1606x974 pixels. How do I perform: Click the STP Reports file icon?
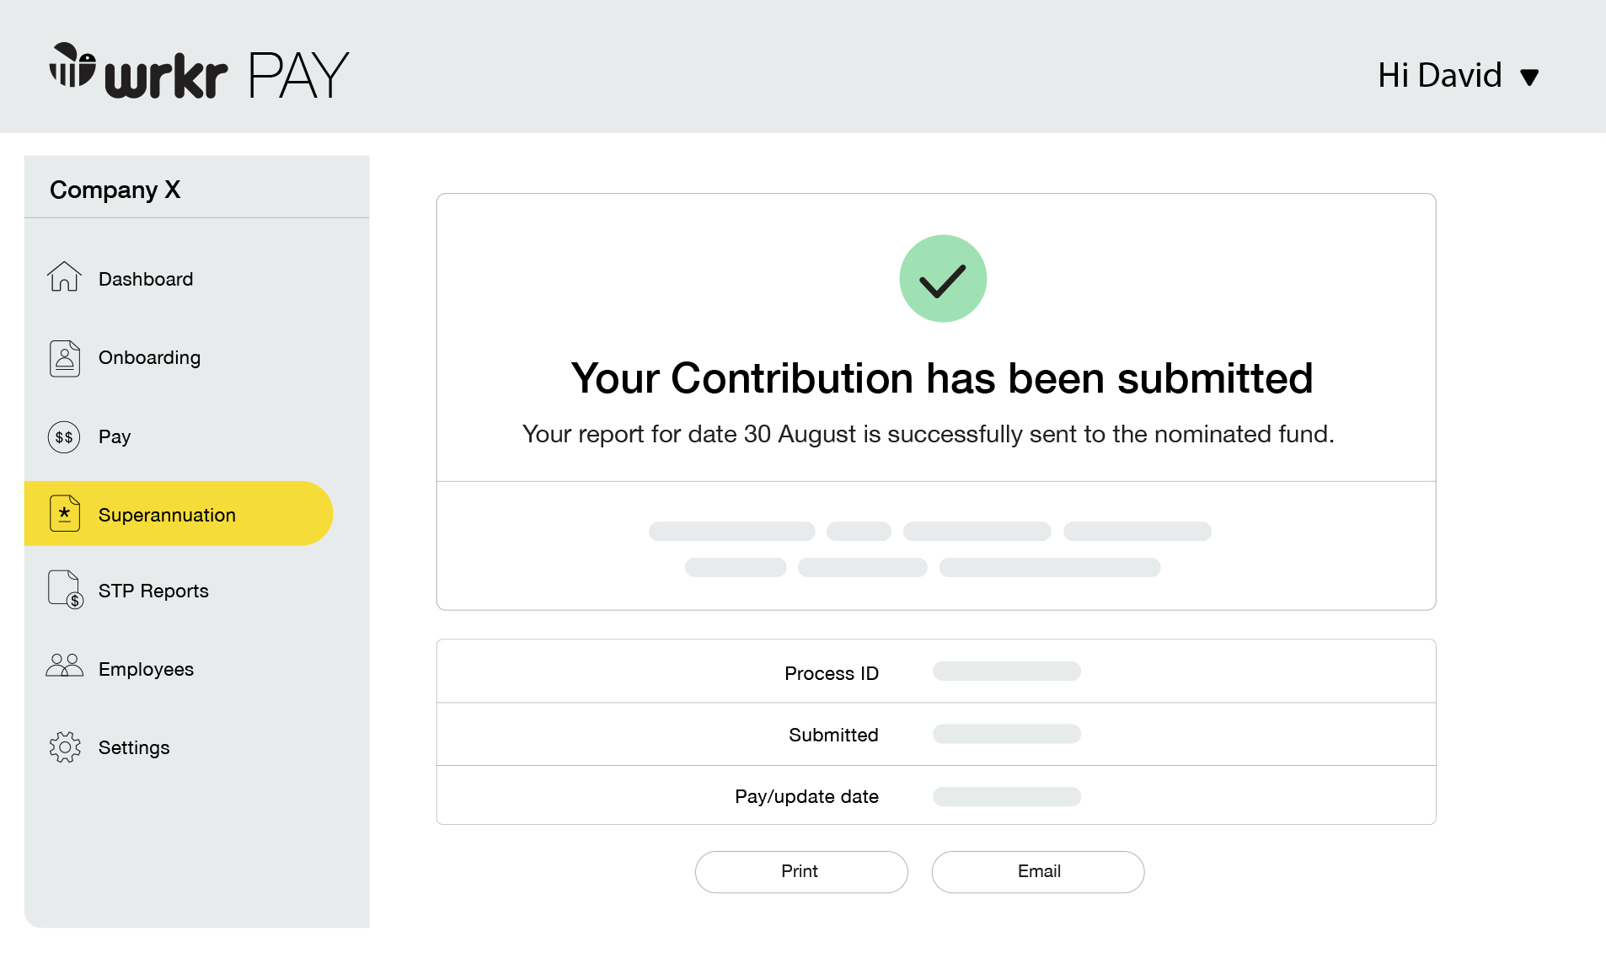click(x=66, y=590)
